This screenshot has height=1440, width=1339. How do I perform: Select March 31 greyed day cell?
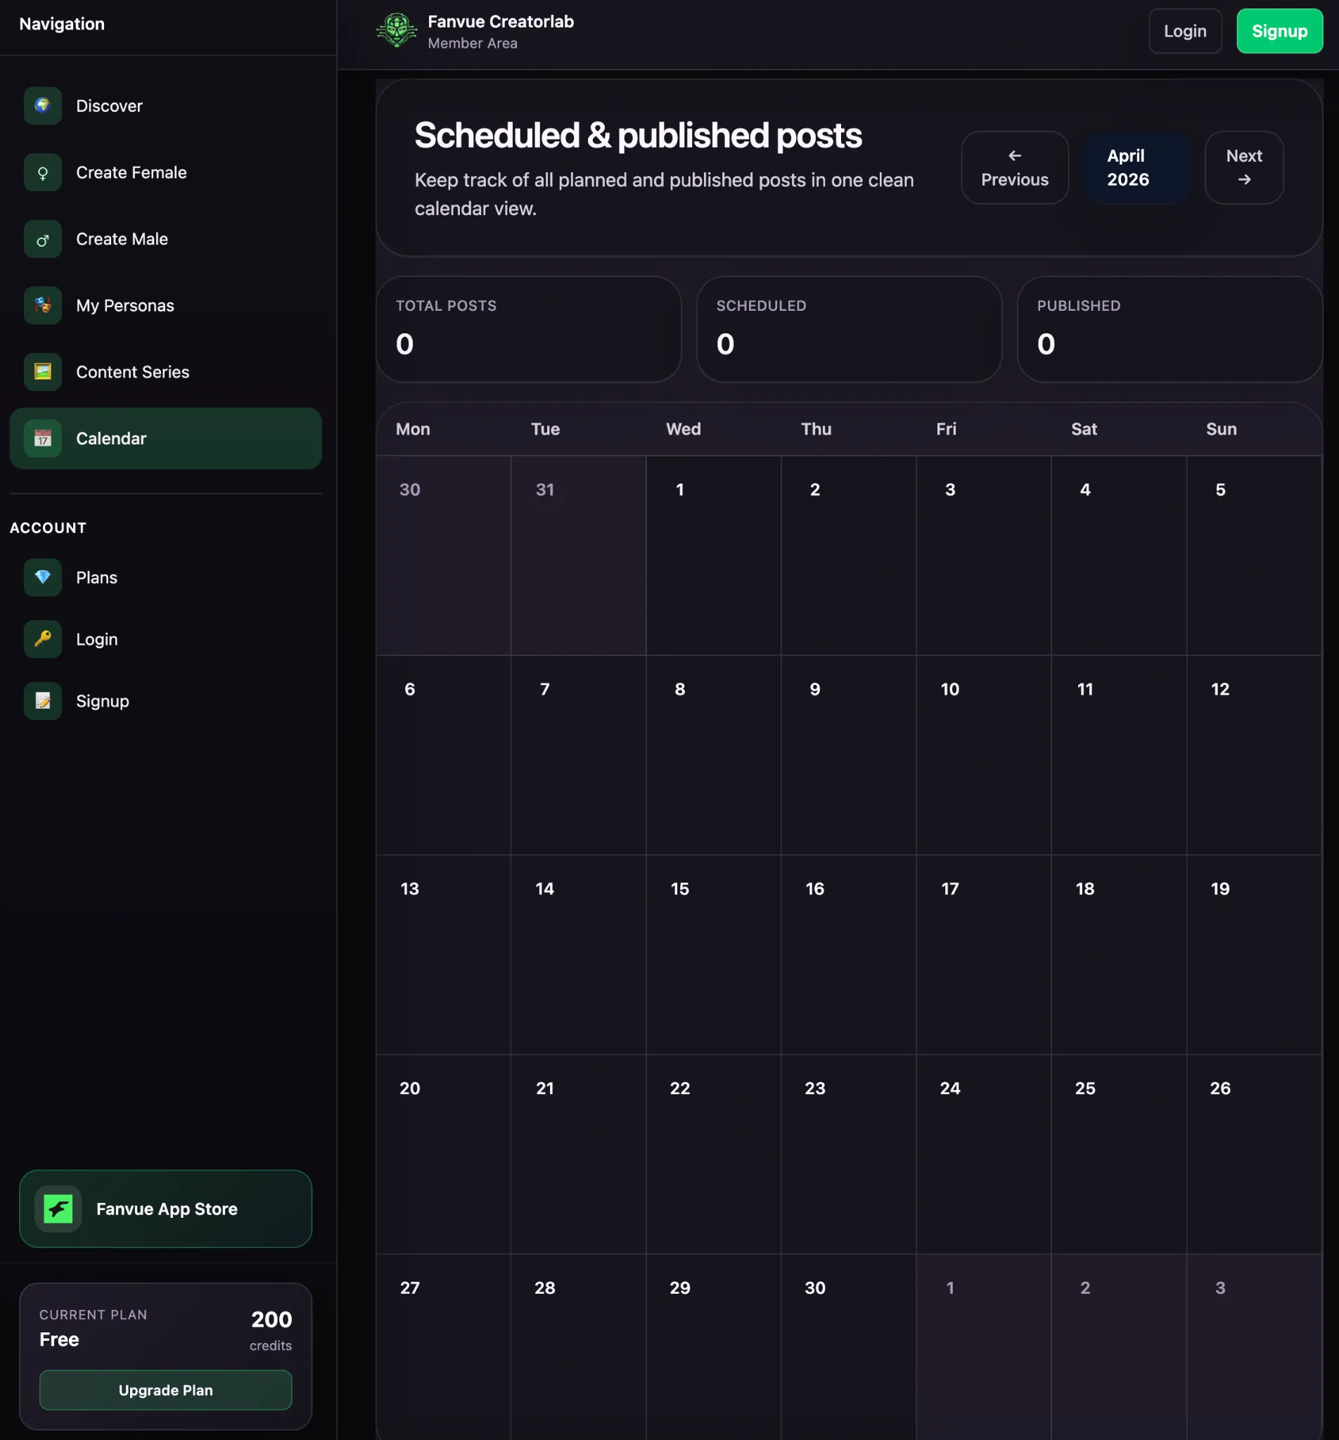pos(578,555)
